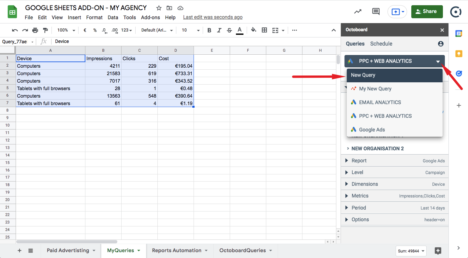The width and height of the screenshot is (468, 258).
Task: Open the comment history icon
Action: 376,11
